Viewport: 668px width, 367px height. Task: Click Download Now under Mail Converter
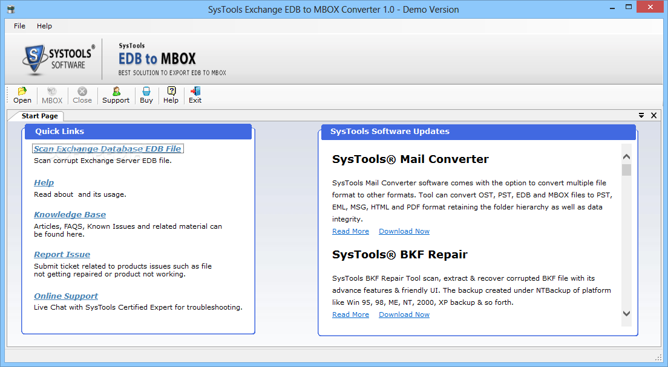404,231
